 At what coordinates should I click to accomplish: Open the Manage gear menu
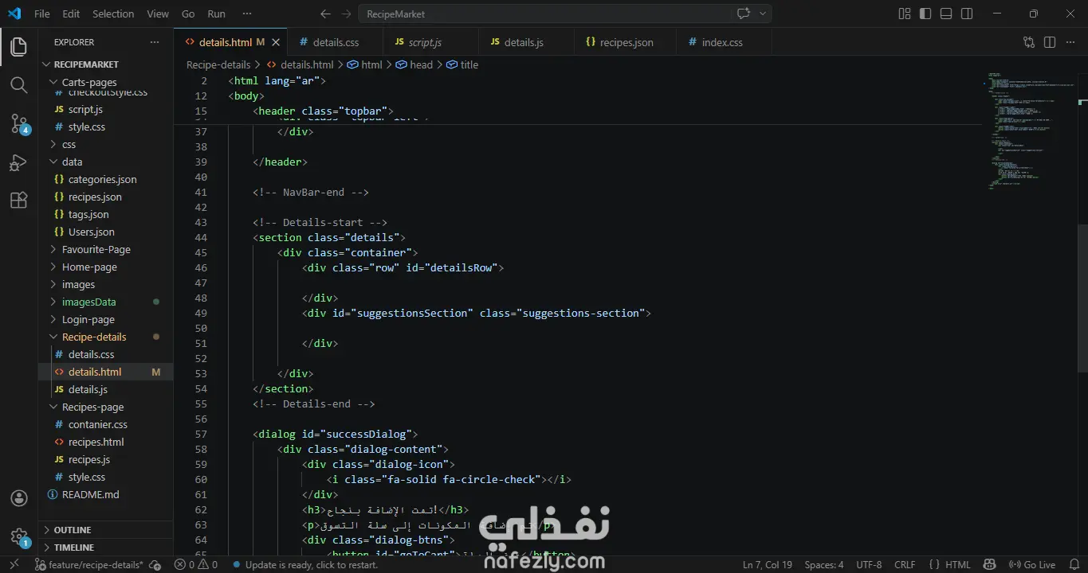coord(19,537)
